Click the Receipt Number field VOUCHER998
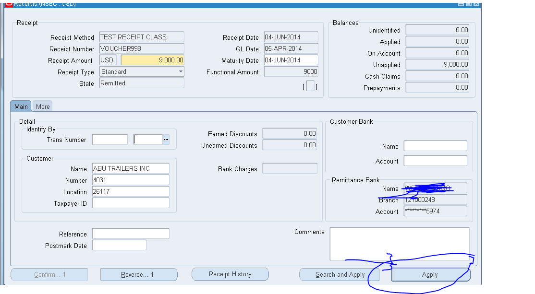The width and height of the screenshot is (535, 294). coord(142,49)
